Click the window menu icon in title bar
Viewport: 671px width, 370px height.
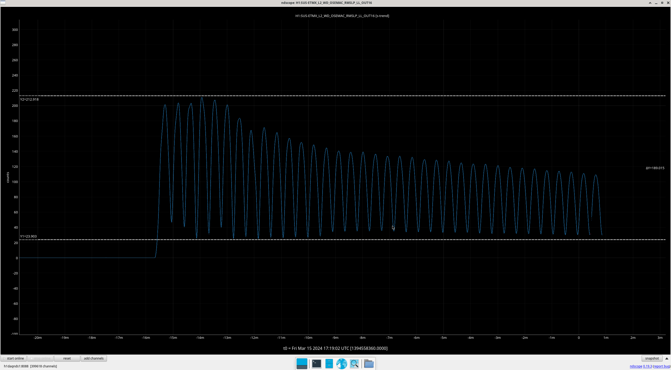point(3,3)
